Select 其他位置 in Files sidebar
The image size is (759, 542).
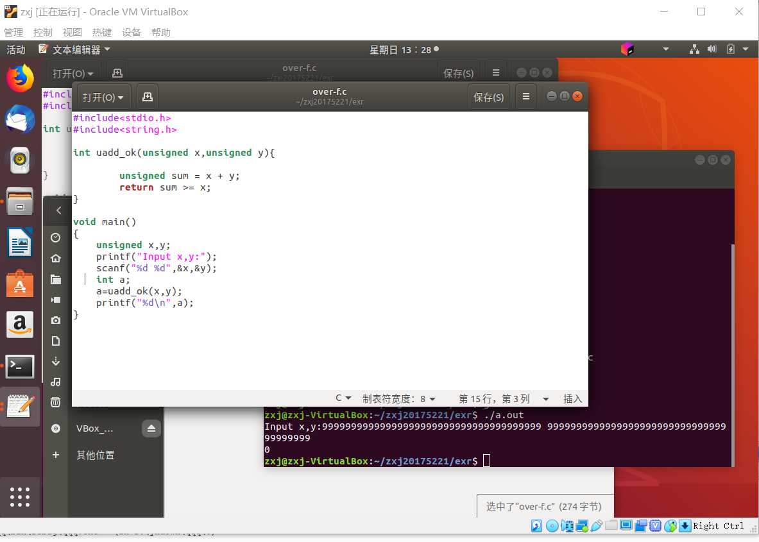point(96,455)
